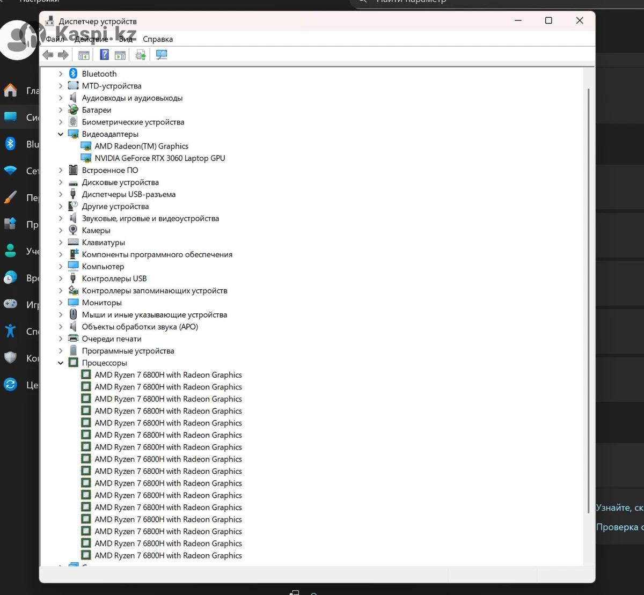
Task: Select AMD Radeon(TM) Graphics adapter
Action: pos(141,146)
